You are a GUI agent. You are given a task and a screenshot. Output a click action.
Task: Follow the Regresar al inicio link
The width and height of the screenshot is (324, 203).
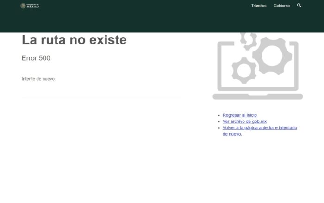pos(239,115)
